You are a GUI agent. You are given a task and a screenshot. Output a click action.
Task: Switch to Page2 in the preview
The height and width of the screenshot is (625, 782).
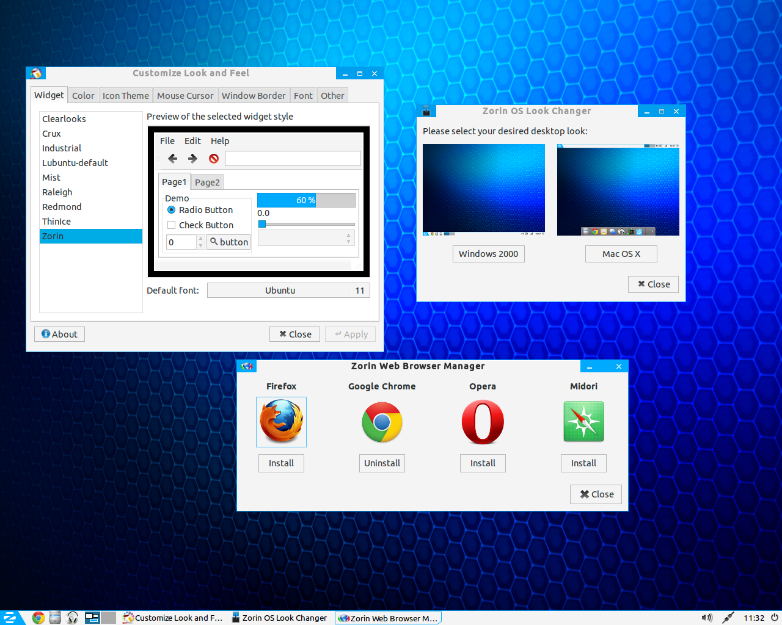(x=207, y=182)
